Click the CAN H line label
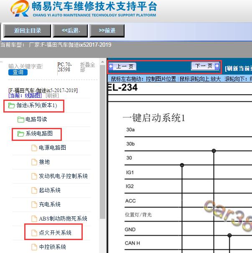The height and width of the screenshot is (253, 252). 132,243
